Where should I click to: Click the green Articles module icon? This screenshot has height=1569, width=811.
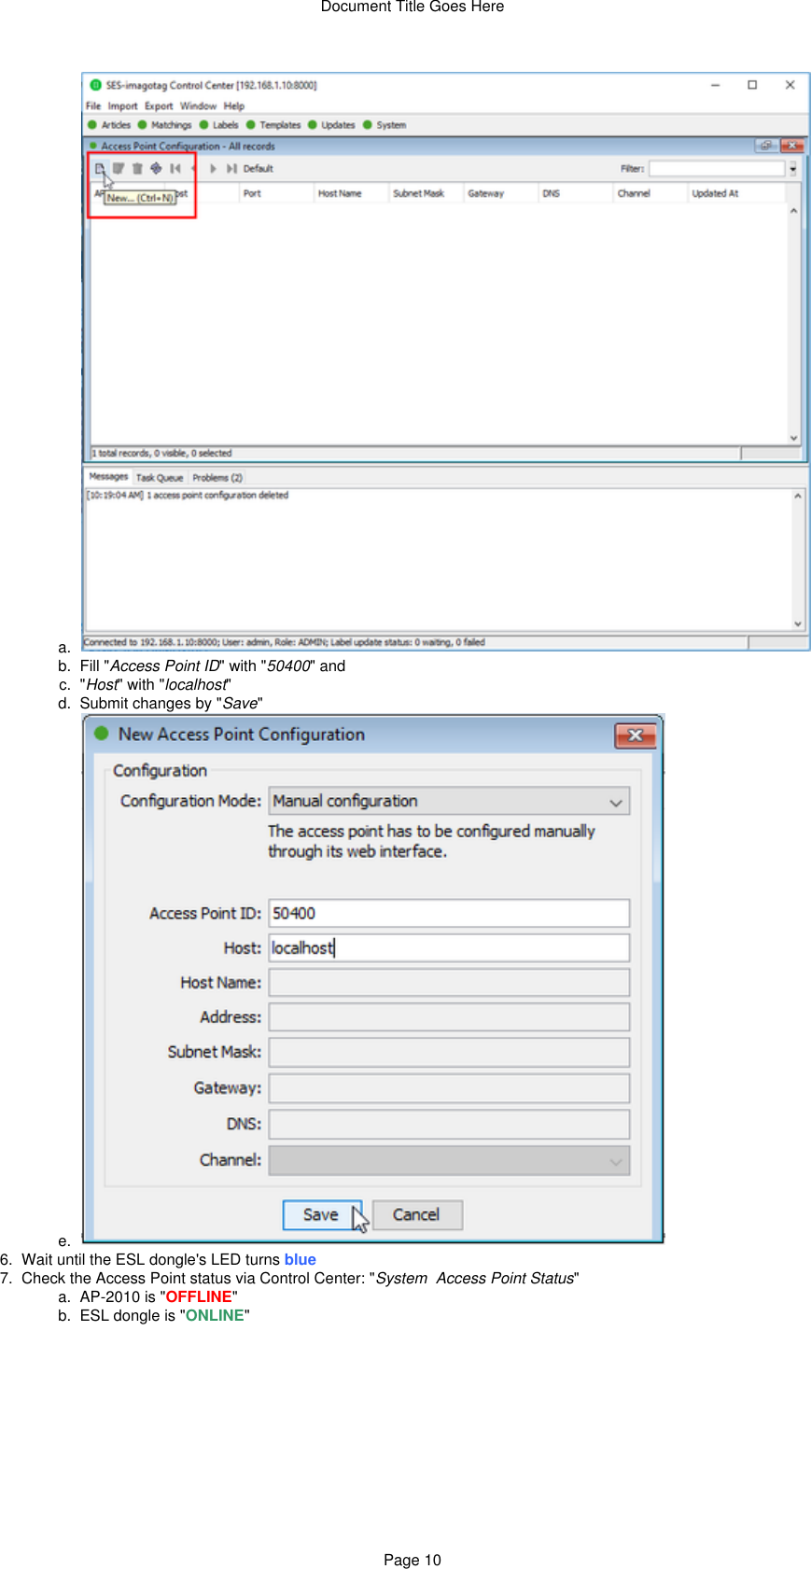[x=92, y=124]
